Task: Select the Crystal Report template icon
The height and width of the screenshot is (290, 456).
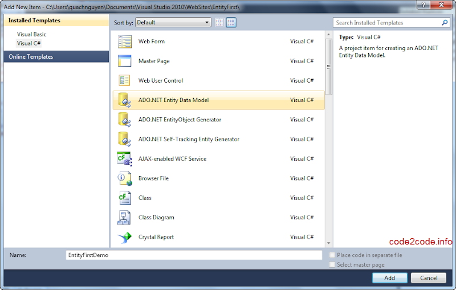Action: [x=124, y=237]
